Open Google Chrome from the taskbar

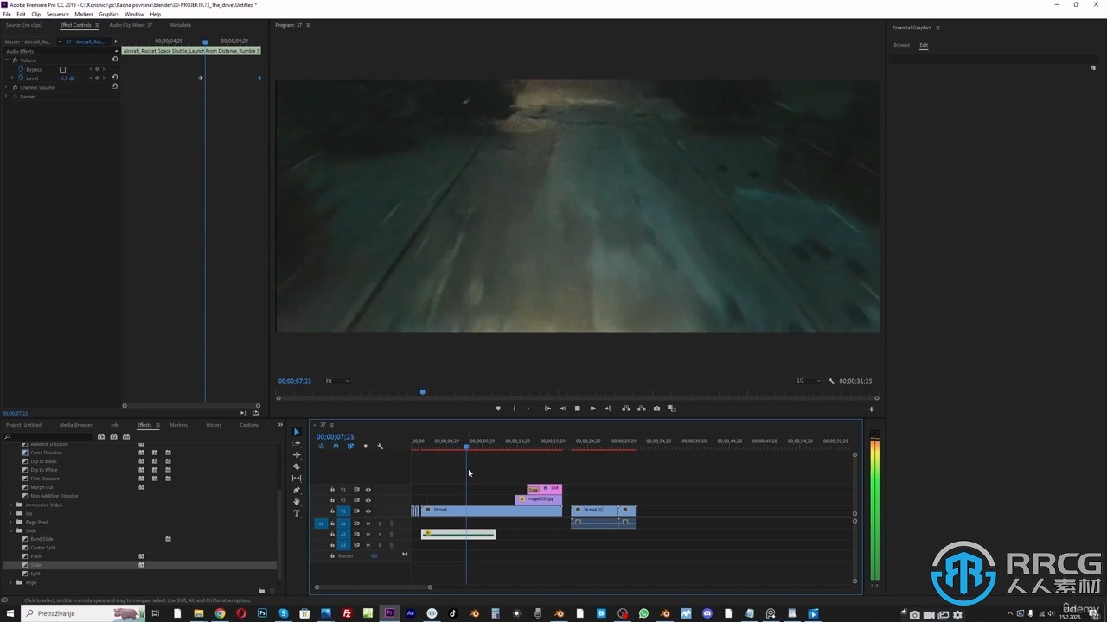point(220,613)
